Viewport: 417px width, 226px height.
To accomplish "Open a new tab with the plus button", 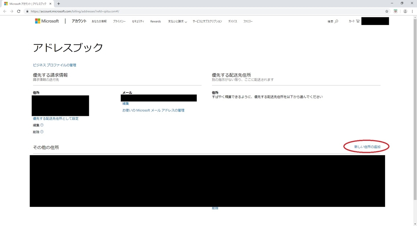I will click(x=59, y=3).
